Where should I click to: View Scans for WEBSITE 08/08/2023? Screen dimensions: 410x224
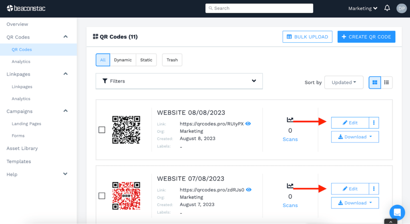click(290, 139)
